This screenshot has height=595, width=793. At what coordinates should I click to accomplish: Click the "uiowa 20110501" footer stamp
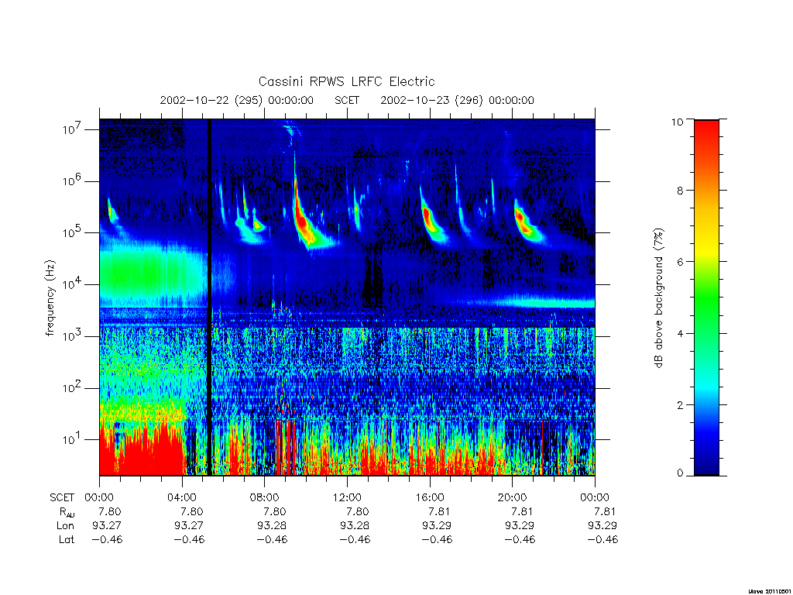point(770,591)
